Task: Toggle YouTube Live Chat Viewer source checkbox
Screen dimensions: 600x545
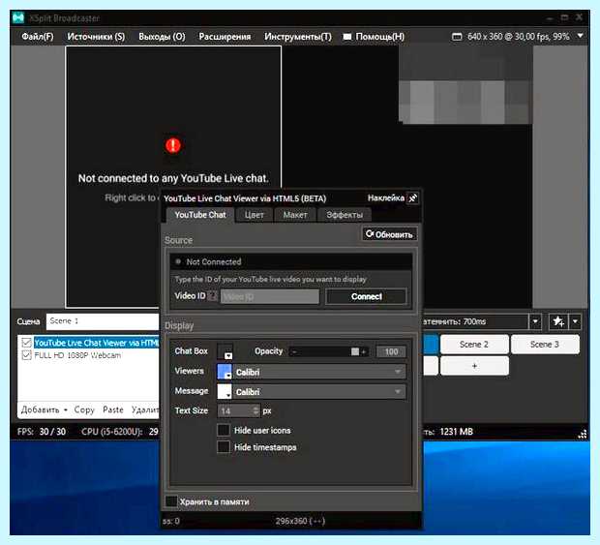Action: (26, 343)
